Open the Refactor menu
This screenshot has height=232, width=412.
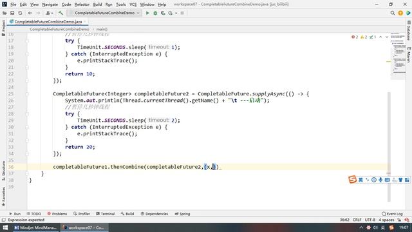click(82, 5)
